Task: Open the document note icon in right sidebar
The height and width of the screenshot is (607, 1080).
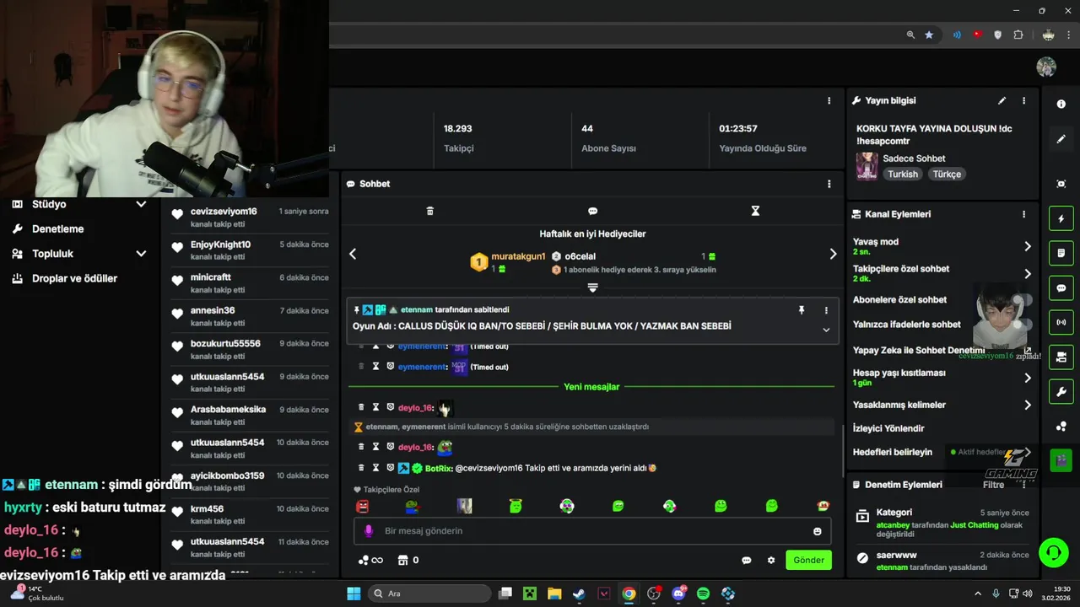Action: 1061,253
